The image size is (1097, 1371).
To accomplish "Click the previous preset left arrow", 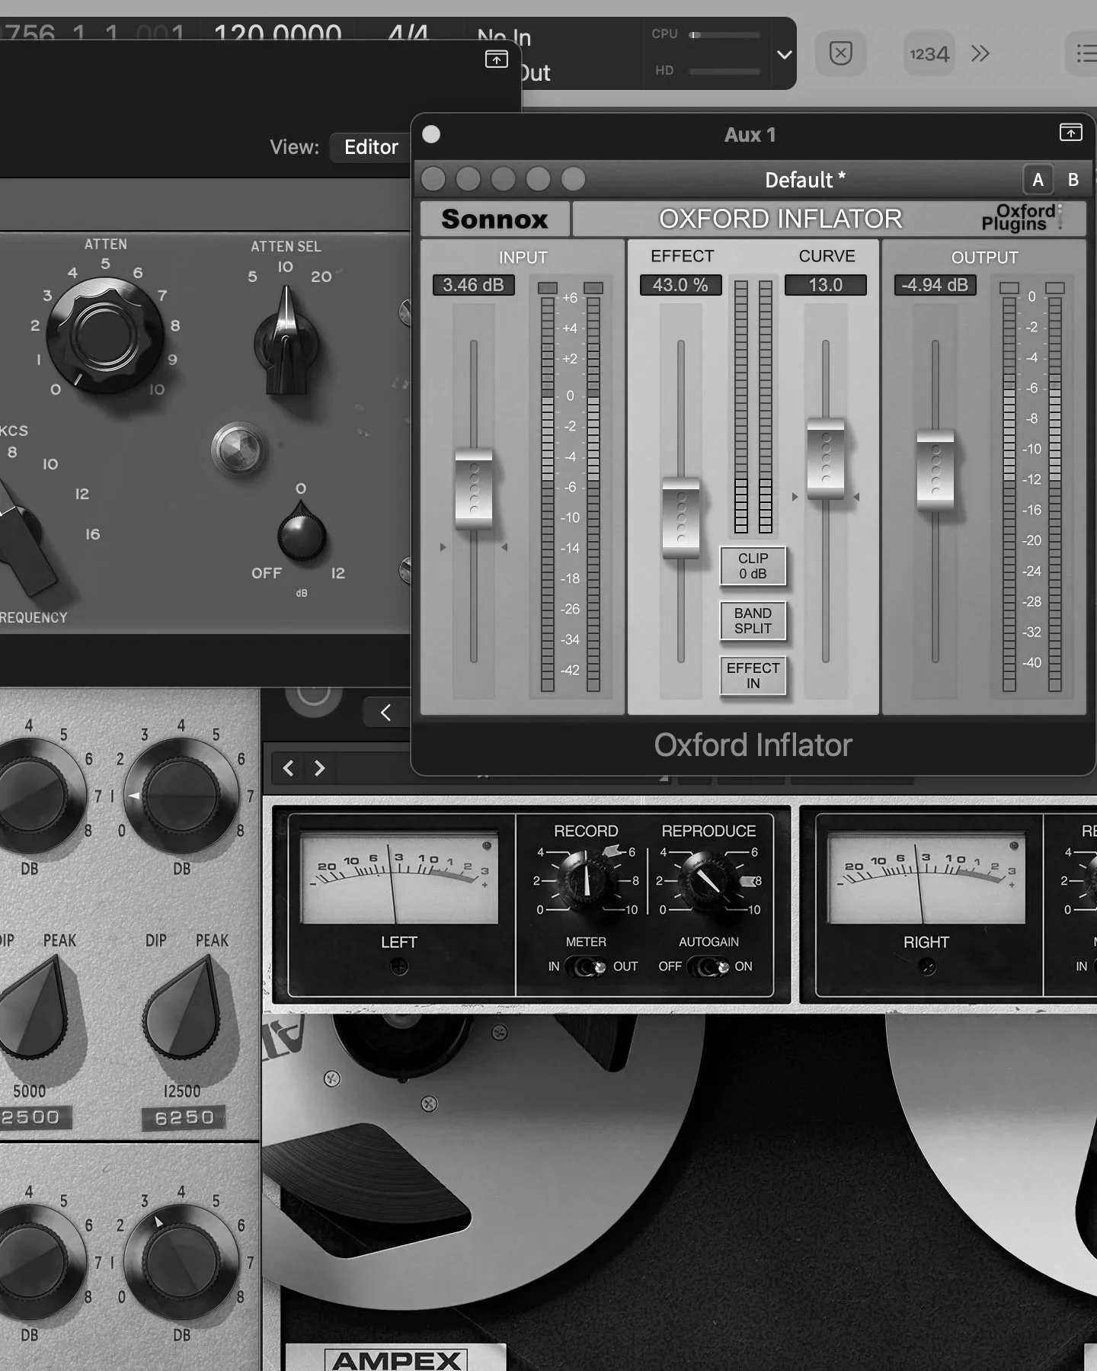I will pos(288,768).
